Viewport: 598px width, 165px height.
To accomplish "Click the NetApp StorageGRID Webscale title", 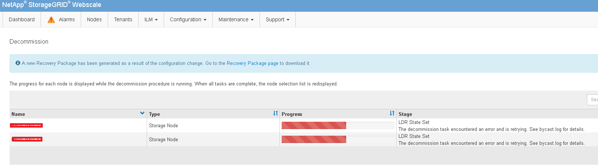I will coord(52,5).
